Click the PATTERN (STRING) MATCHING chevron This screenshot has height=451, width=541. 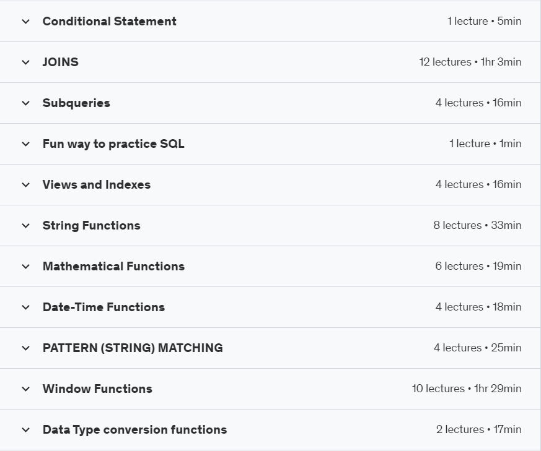pos(25,348)
